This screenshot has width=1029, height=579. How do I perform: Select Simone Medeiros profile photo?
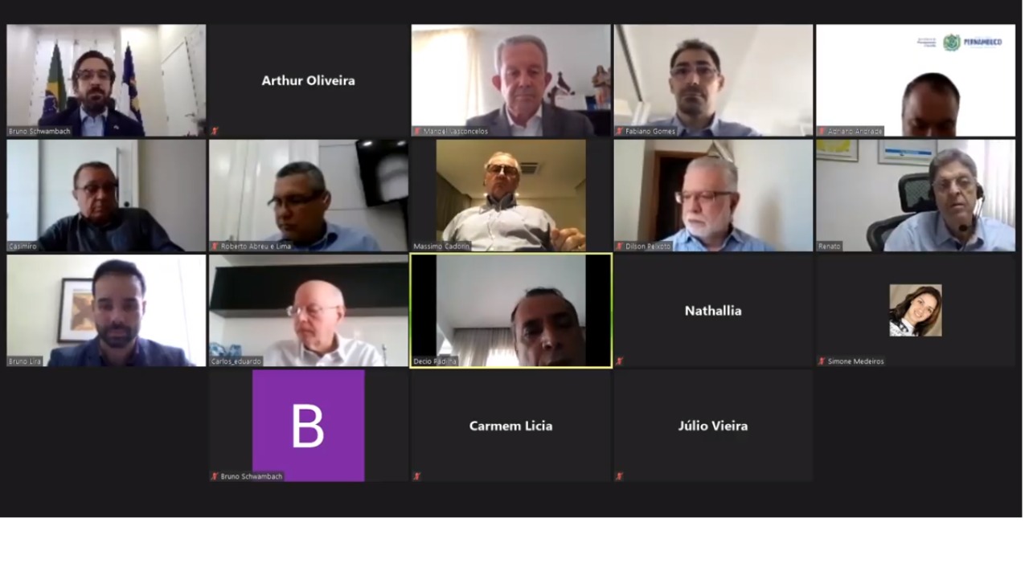pyautogui.click(x=915, y=310)
